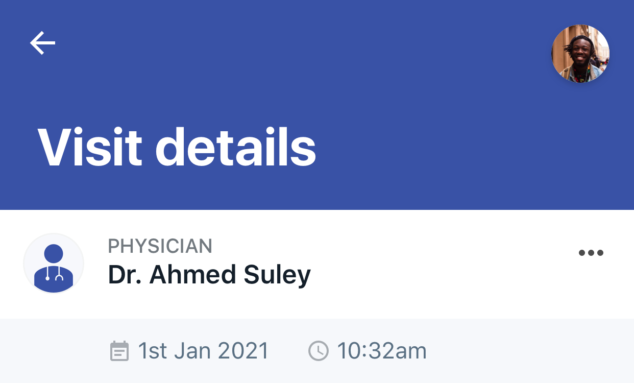Tap the visit date calendar glyph

coord(119,351)
